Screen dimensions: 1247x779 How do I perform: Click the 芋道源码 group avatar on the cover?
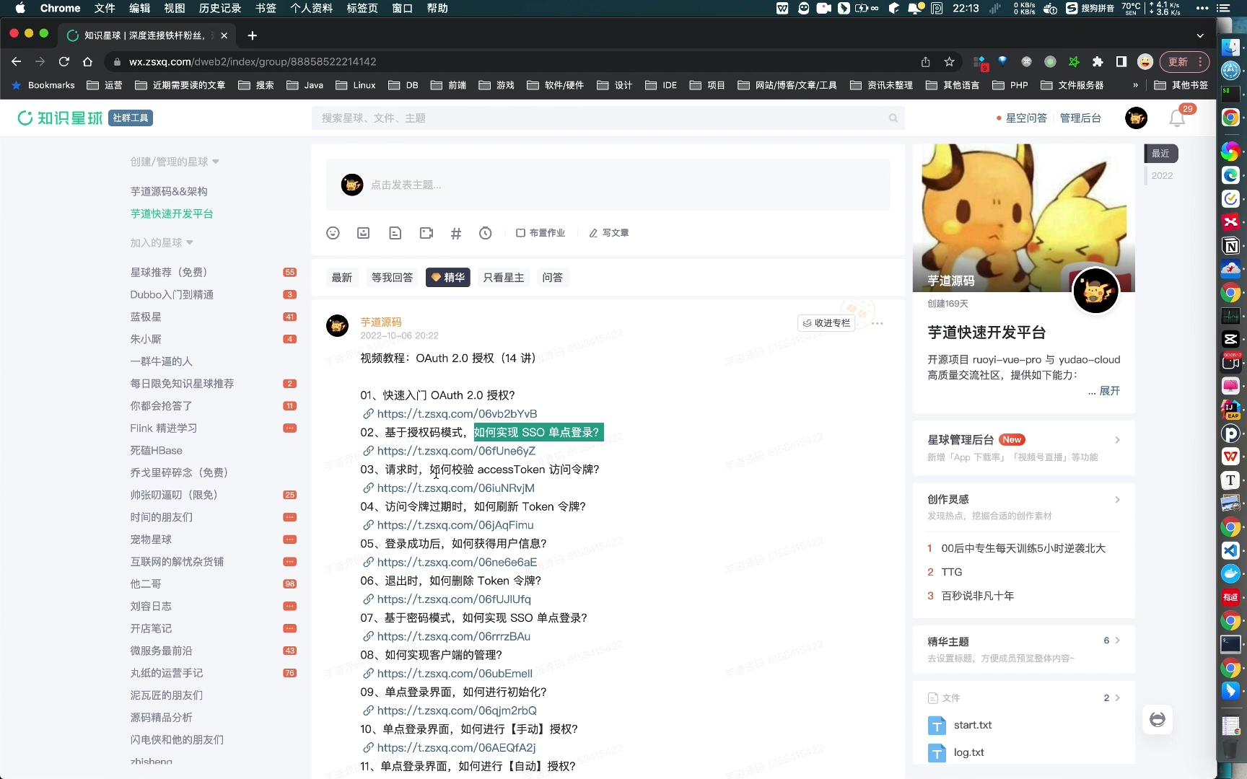[x=1095, y=291]
